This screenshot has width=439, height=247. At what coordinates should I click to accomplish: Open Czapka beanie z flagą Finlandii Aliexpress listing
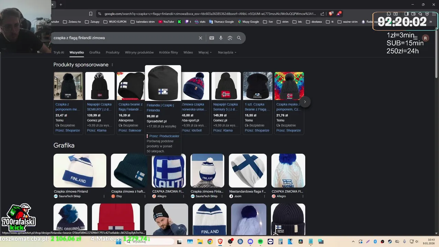click(130, 107)
